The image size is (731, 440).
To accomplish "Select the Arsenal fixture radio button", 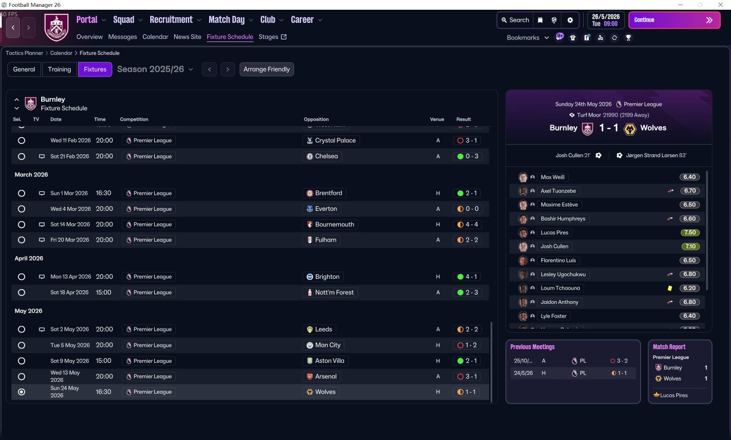I will [22, 377].
